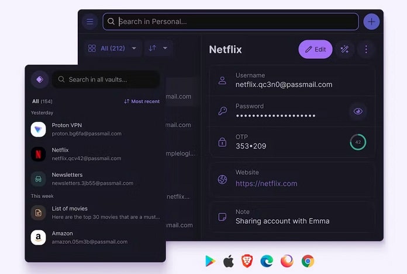Open the three-dot more options menu
The image size is (407, 274).
[x=366, y=49]
